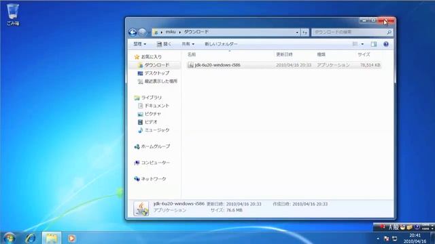This screenshot has height=244, width=435.
Task: Click the Windows Explorer taskbar button
Action: pos(52,238)
